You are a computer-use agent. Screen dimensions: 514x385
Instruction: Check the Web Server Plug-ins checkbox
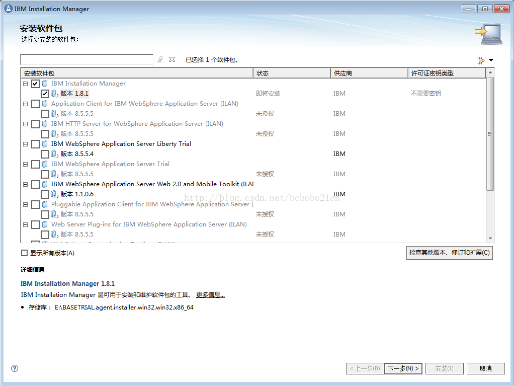pyautogui.click(x=35, y=224)
